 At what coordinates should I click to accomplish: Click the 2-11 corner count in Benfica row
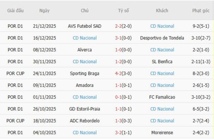tap(196, 61)
